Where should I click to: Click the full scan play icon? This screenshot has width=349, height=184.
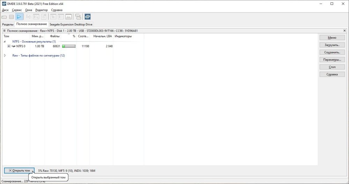[x=19, y=17]
